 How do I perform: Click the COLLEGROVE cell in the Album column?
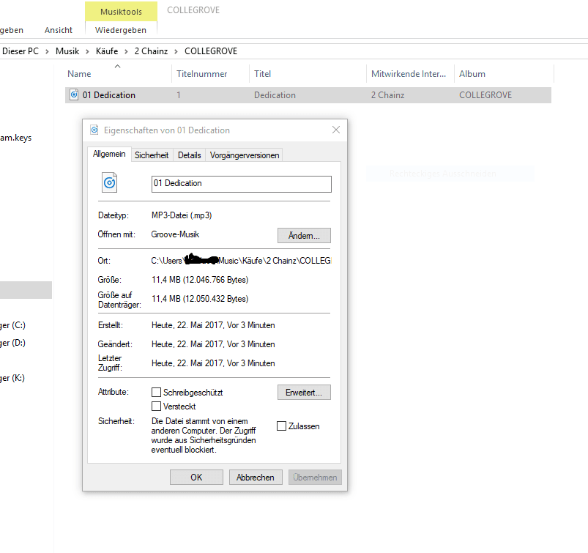point(485,95)
